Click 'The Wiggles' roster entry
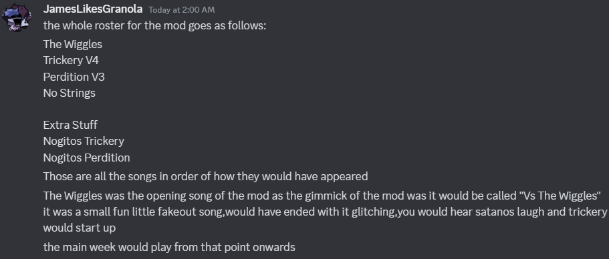 coord(73,44)
